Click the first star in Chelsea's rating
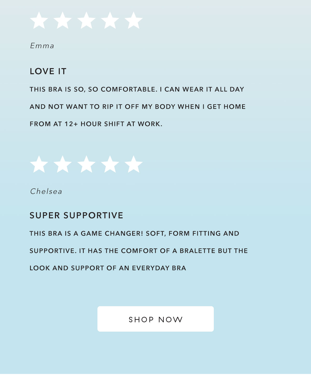Viewport: 311px width, 375px height. pos(39,164)
